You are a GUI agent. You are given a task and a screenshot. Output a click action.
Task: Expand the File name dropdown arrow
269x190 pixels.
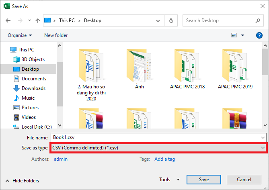pos(263,138)
